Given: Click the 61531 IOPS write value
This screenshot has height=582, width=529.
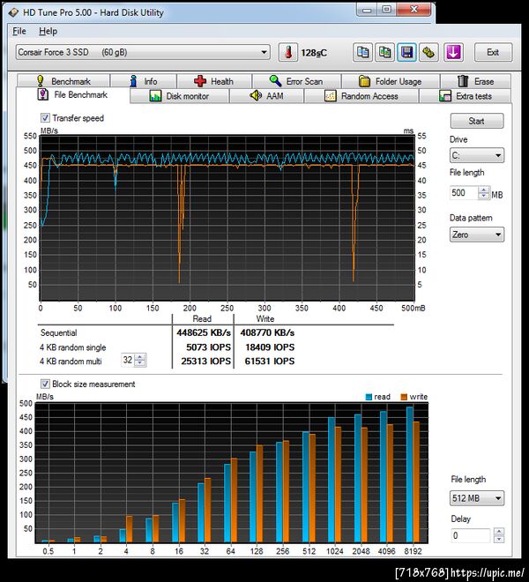Looking at the screenshot, I should pyautogui.click(x=270, y=362).
